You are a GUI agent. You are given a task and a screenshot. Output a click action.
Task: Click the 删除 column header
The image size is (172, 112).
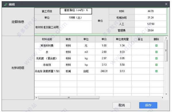[156, 39]
